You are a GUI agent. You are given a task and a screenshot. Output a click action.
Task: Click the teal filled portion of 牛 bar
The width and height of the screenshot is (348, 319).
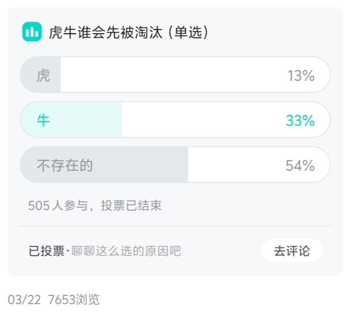[71, 120]
